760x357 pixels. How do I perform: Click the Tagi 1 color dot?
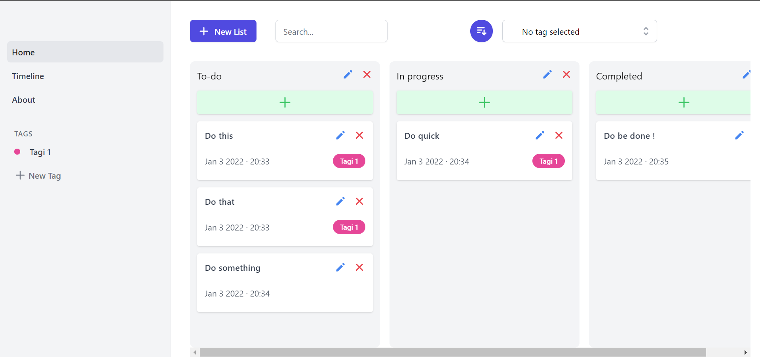pos(17,151)
